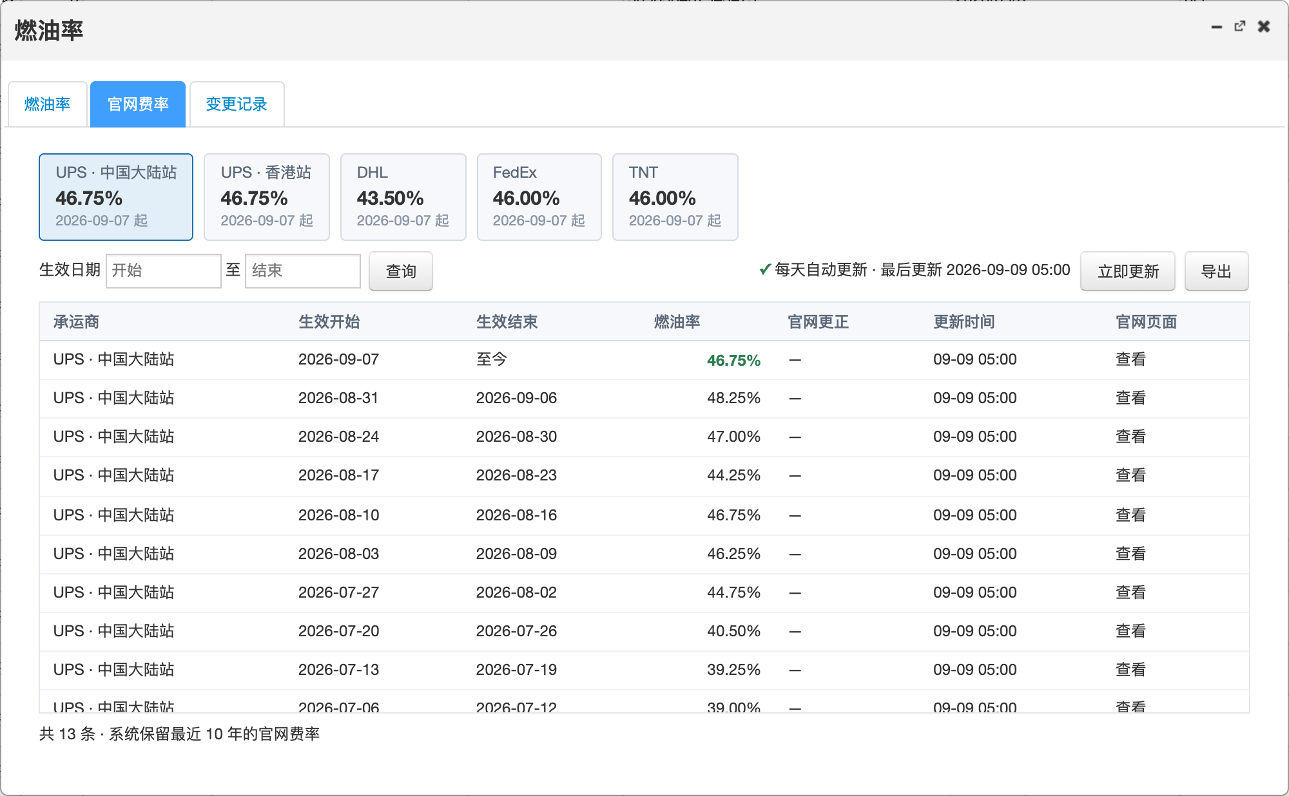Click the 40.50% rate cell

click(x=733, y=631)
